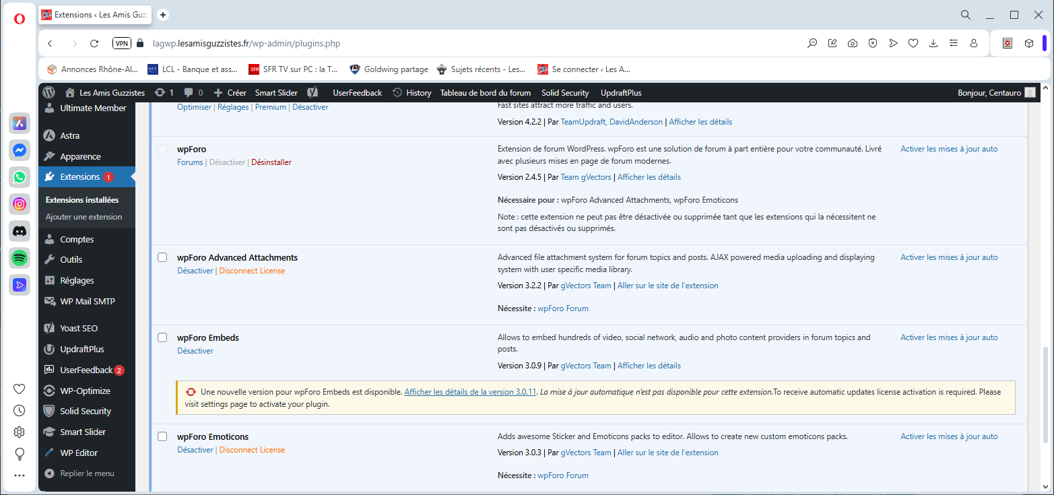Screen dimensions: 1054x495
Task: Open the Yoast icon in admin bar
Action: pos(312,93)
